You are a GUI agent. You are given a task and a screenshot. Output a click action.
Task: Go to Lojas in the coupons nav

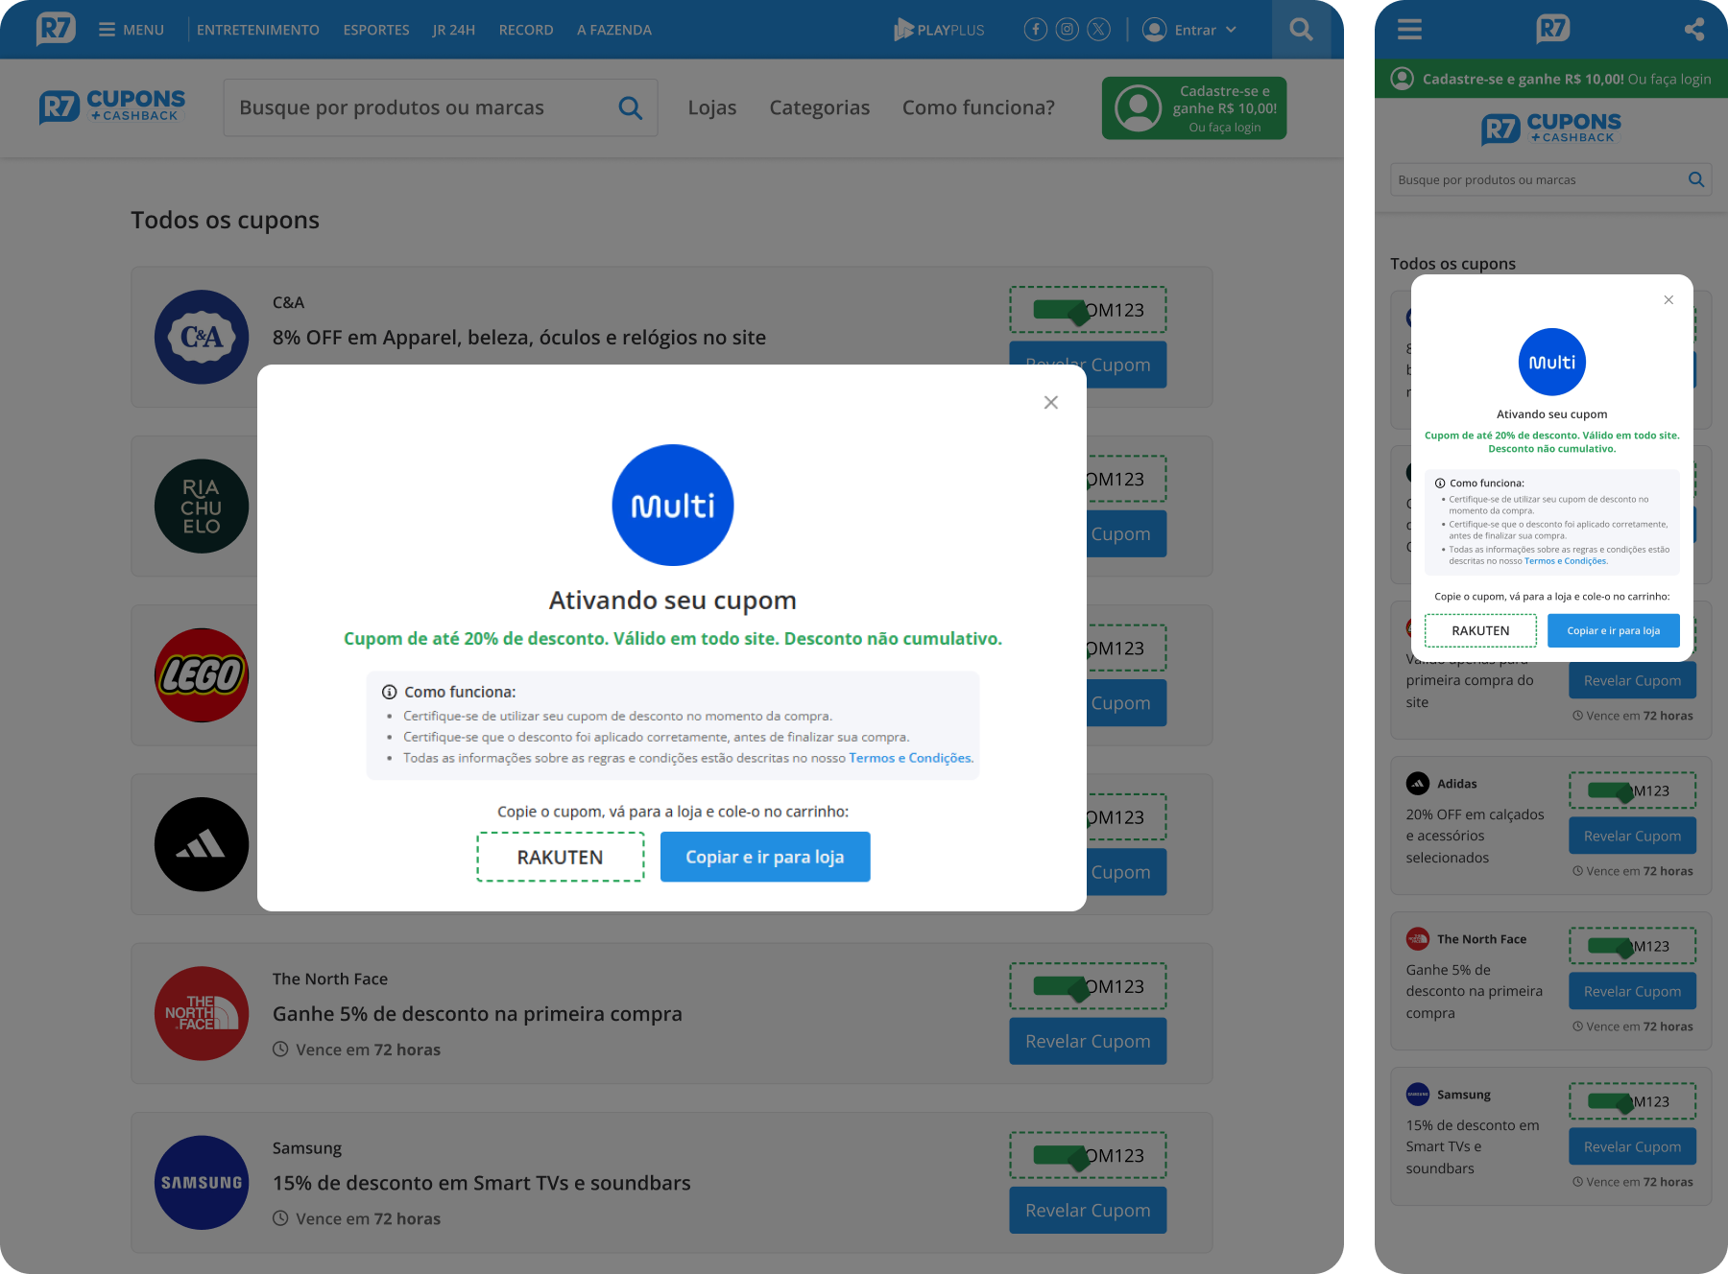point(712,107)
